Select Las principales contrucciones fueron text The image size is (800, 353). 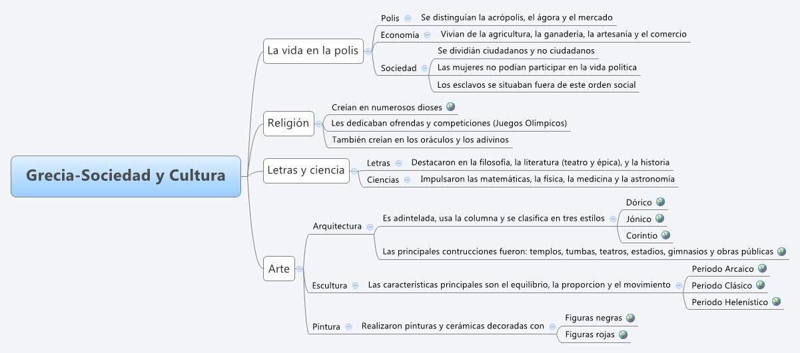click(x=578, y=252)
